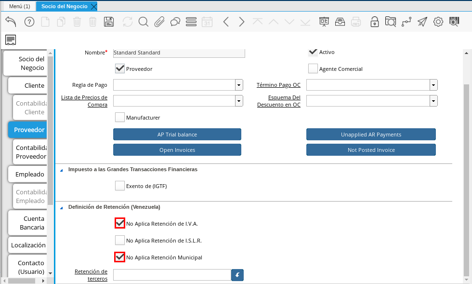Click the Save record floppy icon
Viewport: 472px width, 284px height.
[x=109, y=22]
